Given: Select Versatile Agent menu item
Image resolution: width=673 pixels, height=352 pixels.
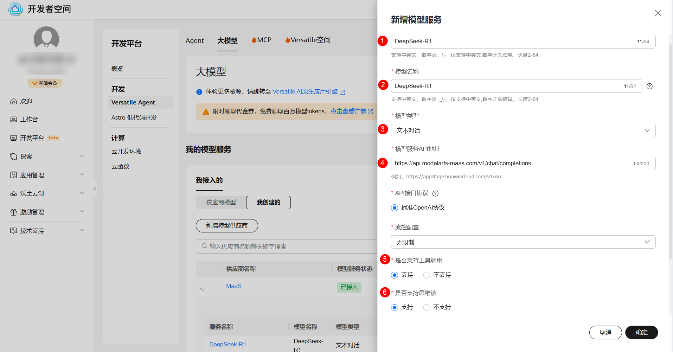Looking at the screenshot, I should (x=141, y=102).
